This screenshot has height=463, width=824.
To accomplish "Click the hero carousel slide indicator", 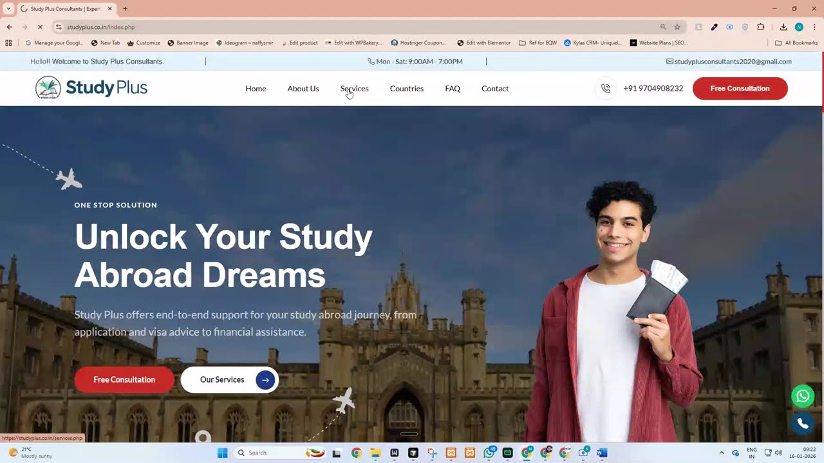I will pos(409,434).
